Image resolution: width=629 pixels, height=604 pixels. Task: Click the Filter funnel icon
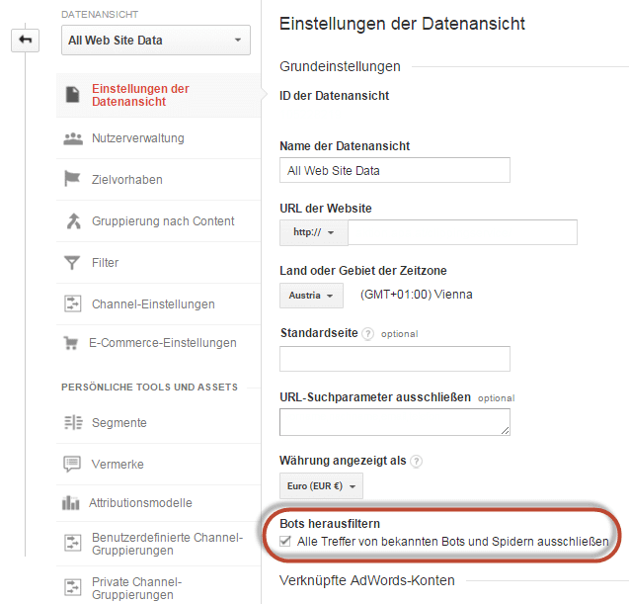pos(72,263)
